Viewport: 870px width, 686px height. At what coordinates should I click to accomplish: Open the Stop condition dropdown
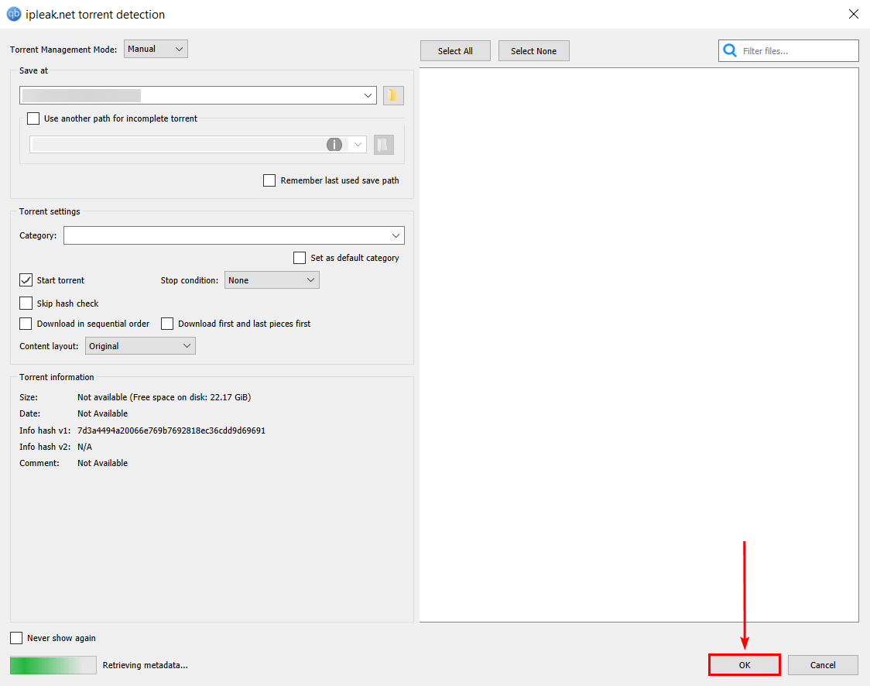(x=272, y=280)
